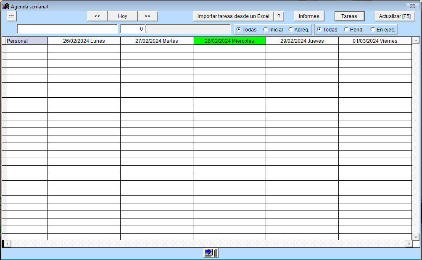Viewport: 422px width, 260px height.
Task: Click the numeric field showing 0
Action: (x=133, y=29)
